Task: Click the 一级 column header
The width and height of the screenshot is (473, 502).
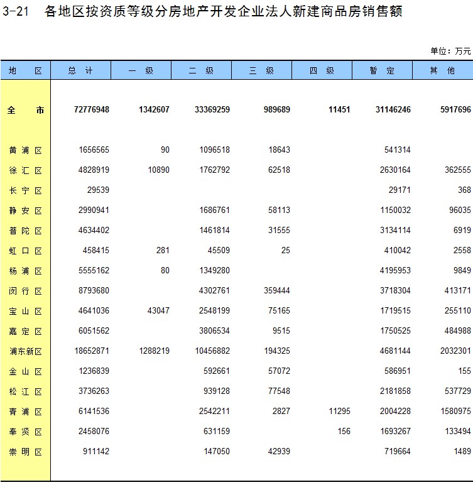Action: (x=141, y=71)
